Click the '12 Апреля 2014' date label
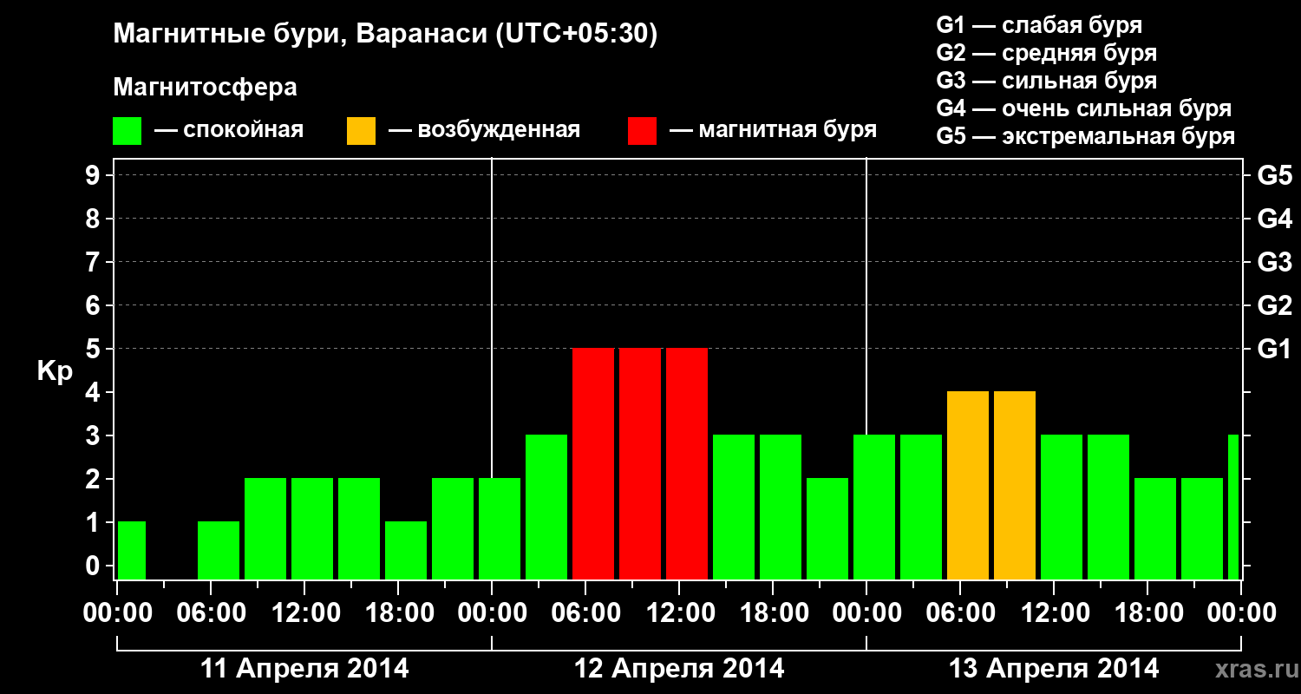The height and width of the screenshot is (694, 1301). [679, 669]
